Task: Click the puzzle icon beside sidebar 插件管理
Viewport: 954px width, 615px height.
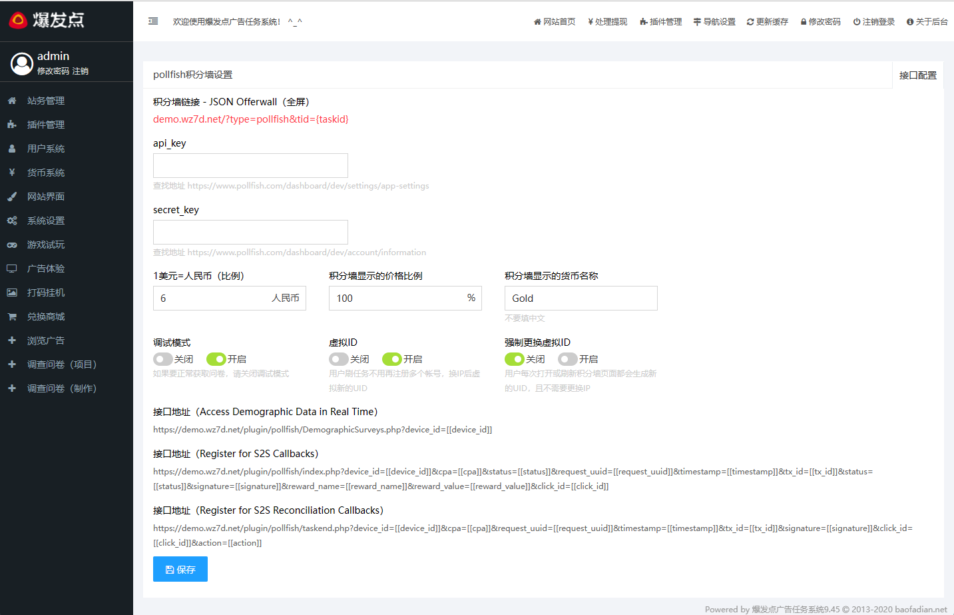Action: coord(12,125)
